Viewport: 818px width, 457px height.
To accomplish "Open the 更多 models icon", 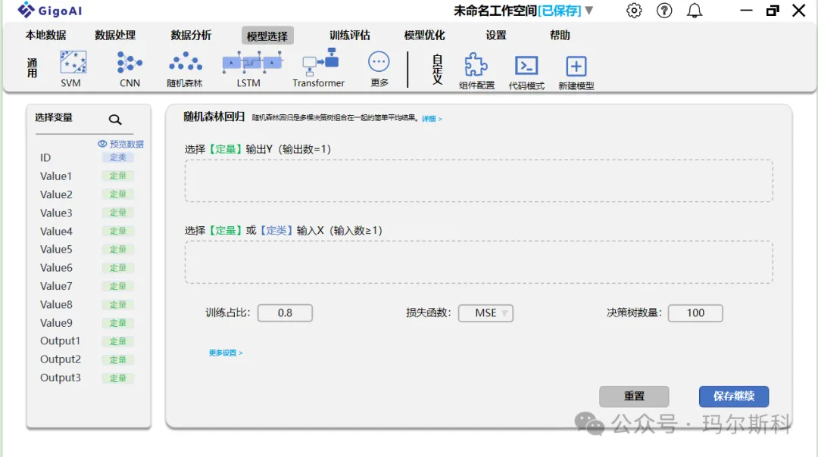I will coord(379,63).
